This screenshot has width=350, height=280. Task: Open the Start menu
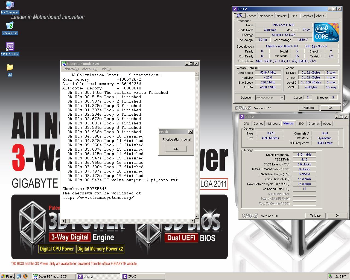(8, 276)
